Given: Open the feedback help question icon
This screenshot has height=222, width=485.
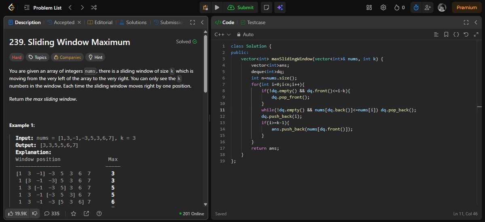Looking at the screenshot, I should pyautogui.click(x=99, y=214).
